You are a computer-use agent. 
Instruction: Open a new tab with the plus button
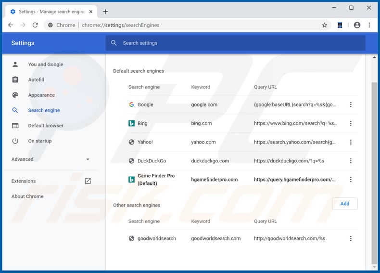105,12
